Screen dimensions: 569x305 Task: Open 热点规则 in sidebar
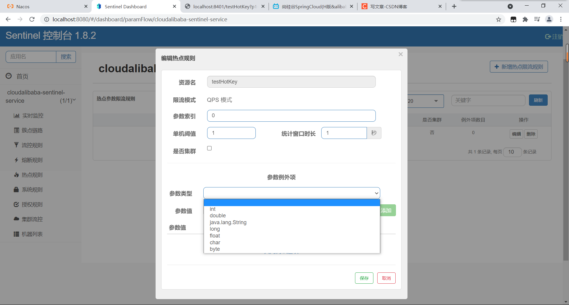tap(28, 175)
